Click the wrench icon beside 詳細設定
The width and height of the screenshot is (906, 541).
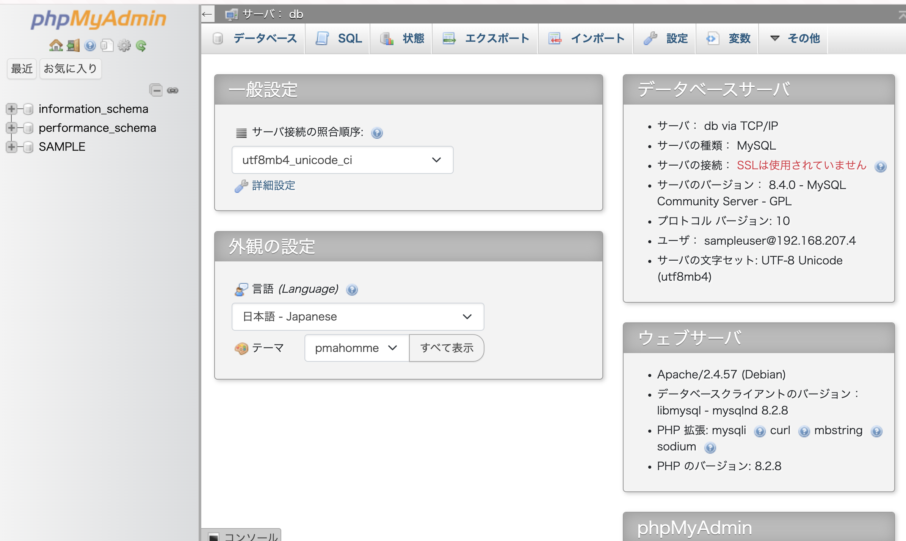pos(241,186)
